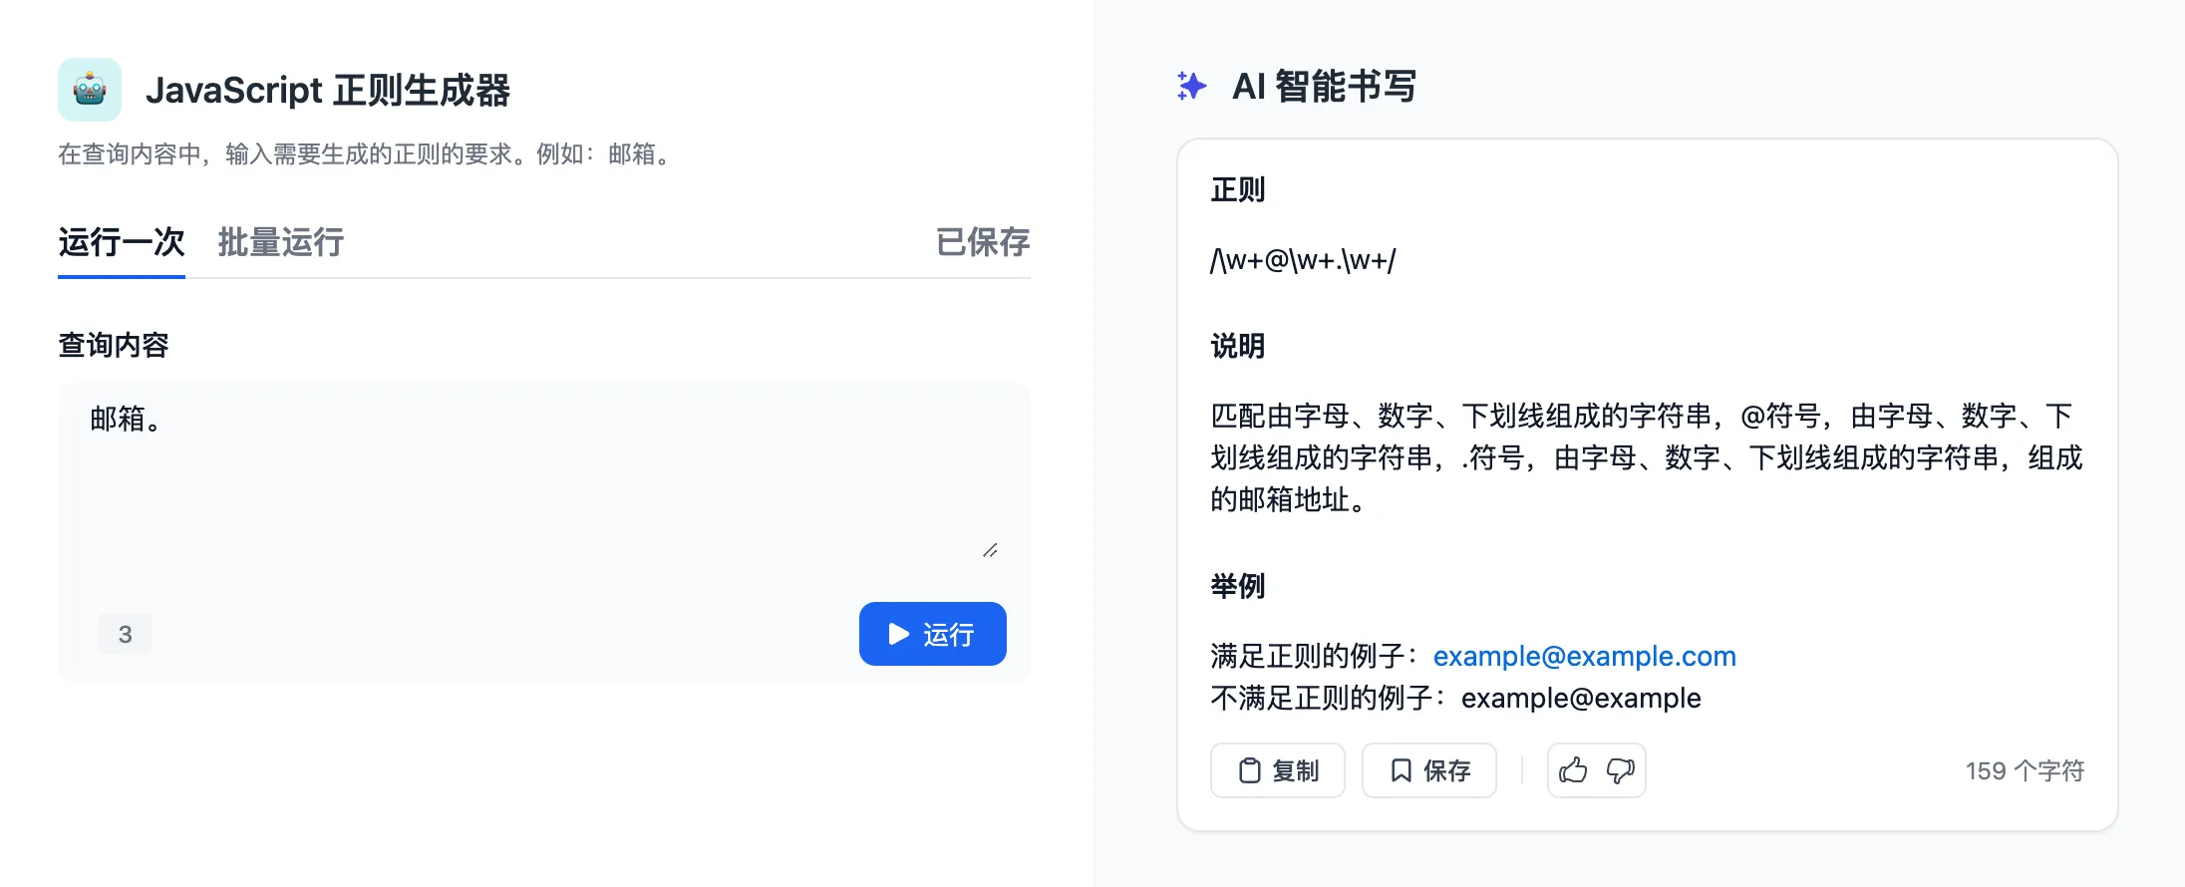Click the 说明 description paragraph
The height and width of the screenshot is (887, 2185).
(x=1647, y=457)
